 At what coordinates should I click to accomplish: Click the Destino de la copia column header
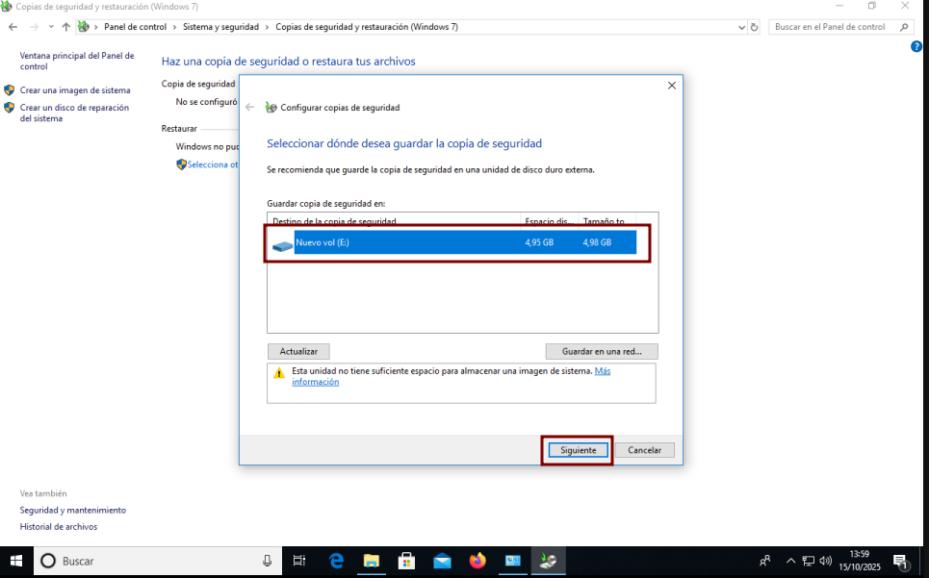coord(394,221)
